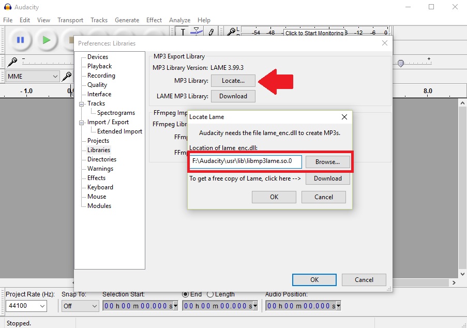Click the Locate... button for MP3 Library
This screenshot has height=328, width=467.
coord(233,80)
